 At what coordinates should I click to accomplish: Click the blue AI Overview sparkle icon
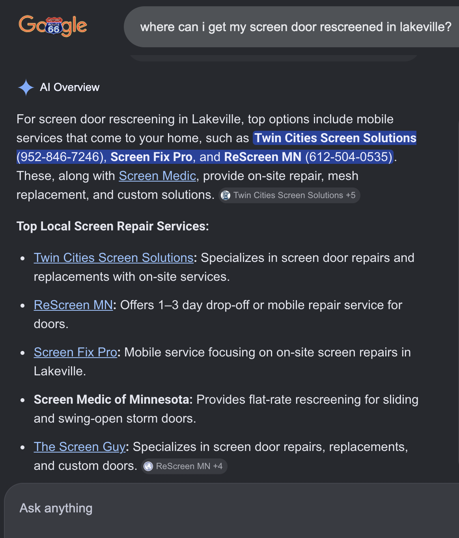[x=26, y=87]
